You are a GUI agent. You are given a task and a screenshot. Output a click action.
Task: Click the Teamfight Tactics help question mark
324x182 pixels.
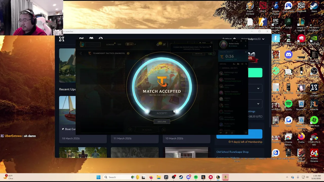pyautogui.click(x=128, y=53)
